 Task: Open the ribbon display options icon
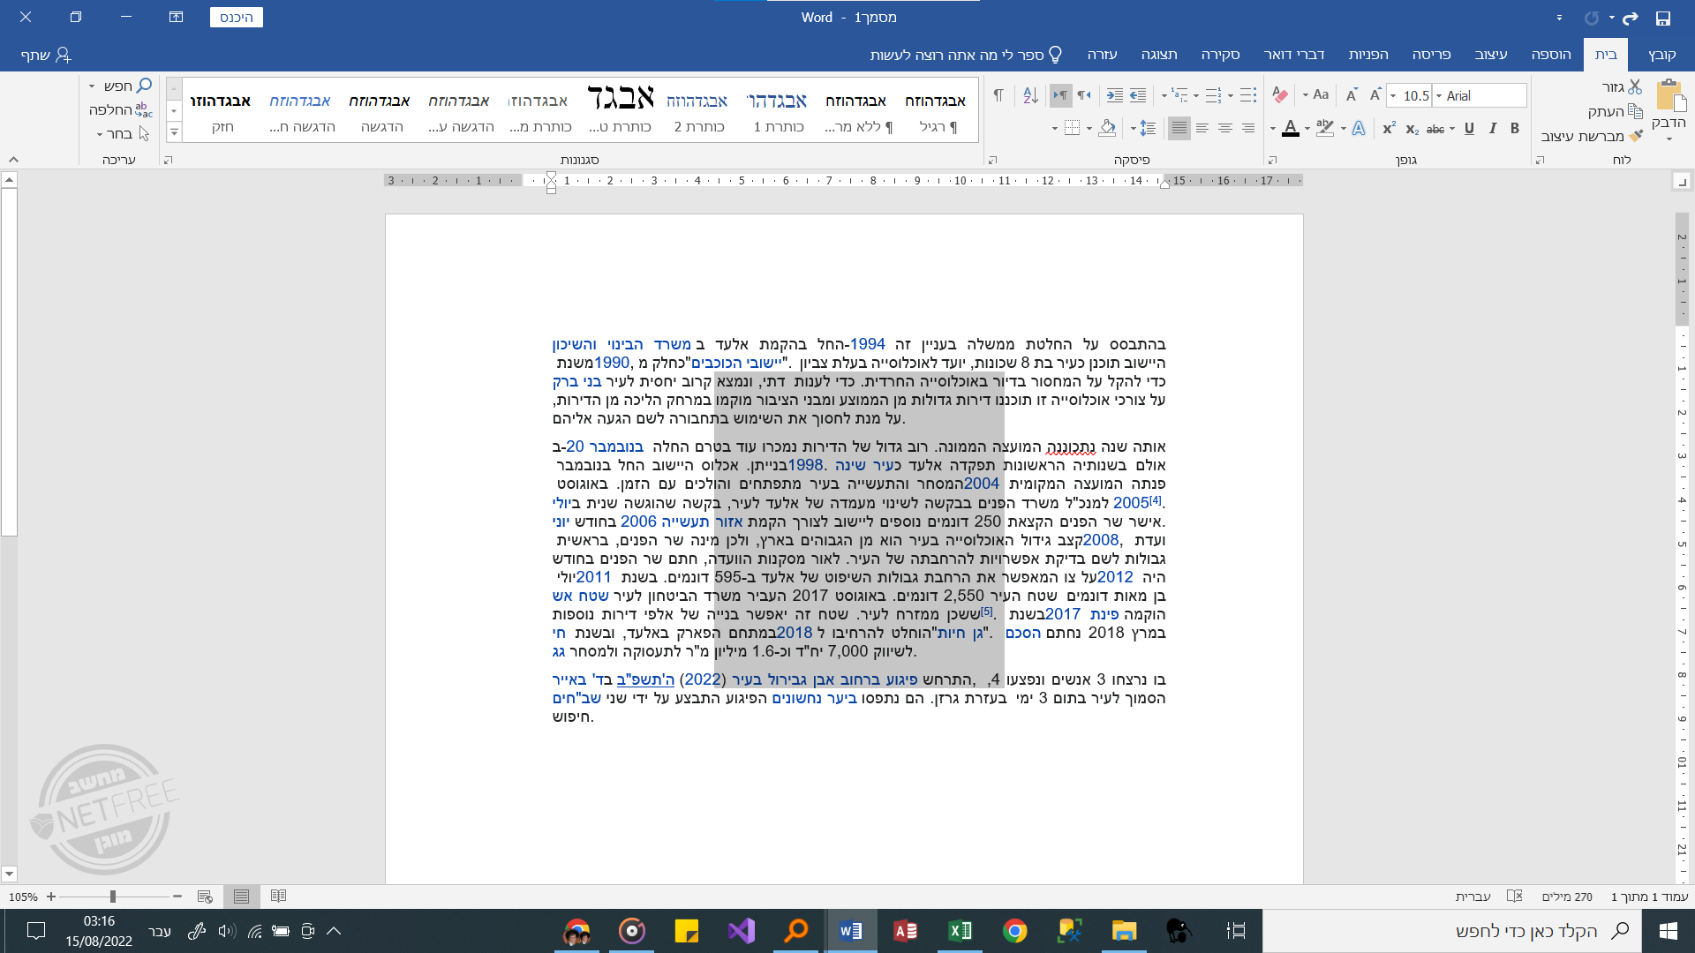click(176, 17)
